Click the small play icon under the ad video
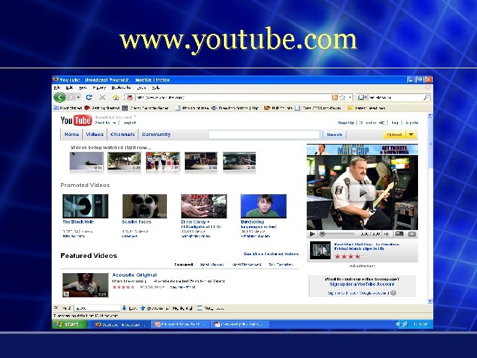This screenshot has width=477, height=358. (x=312, y=234)
